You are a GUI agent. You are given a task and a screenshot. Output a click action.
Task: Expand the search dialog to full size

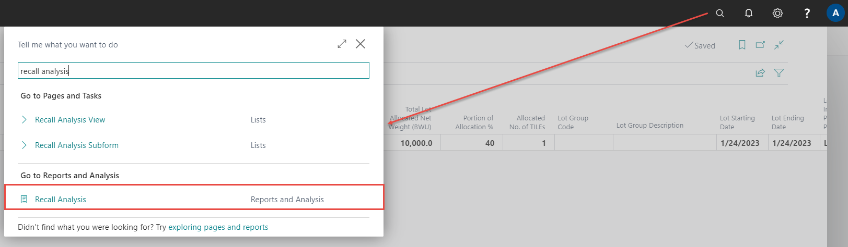tap(342, 44)
